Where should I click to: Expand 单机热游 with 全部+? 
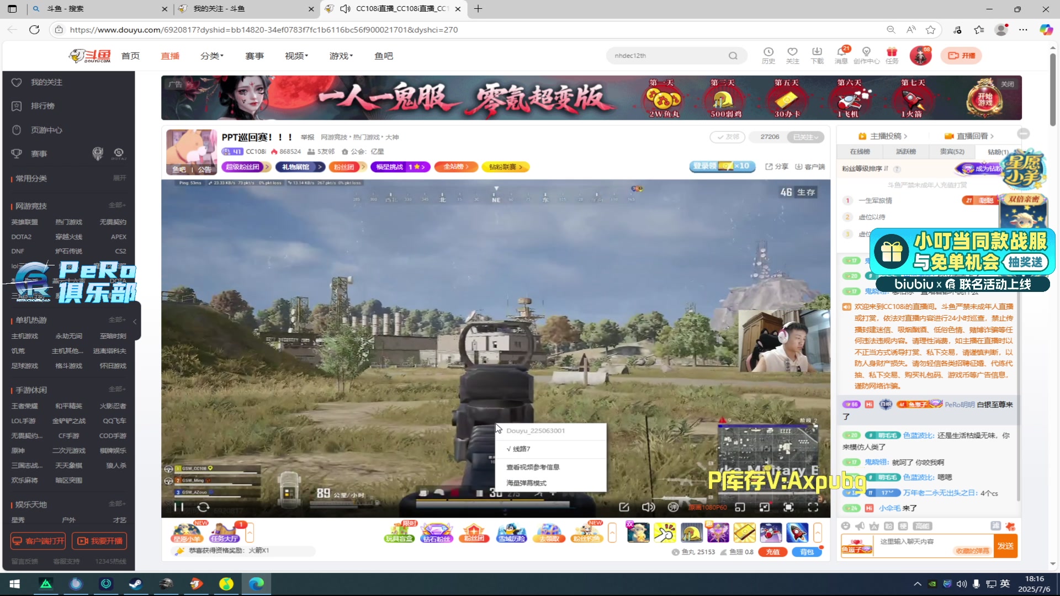click(117, 320)
